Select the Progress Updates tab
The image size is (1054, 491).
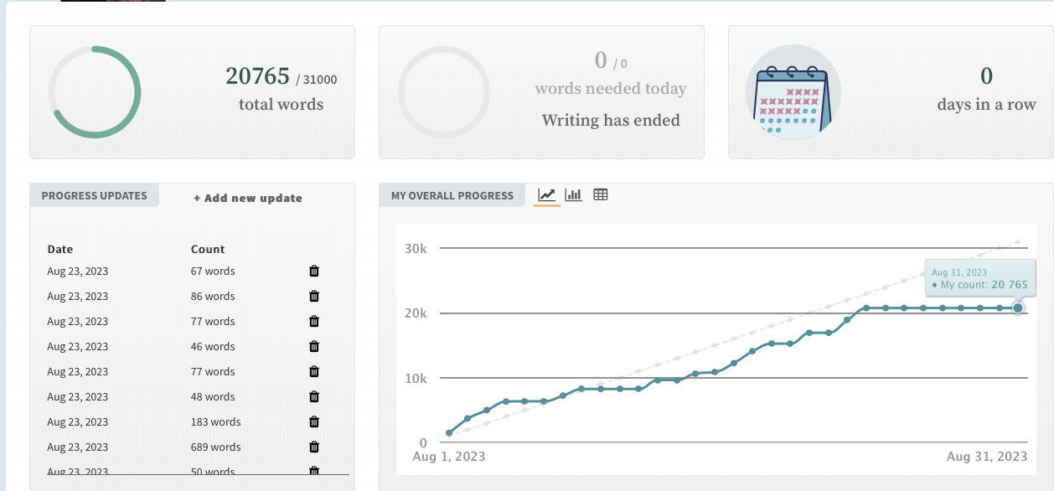(94, 195)
